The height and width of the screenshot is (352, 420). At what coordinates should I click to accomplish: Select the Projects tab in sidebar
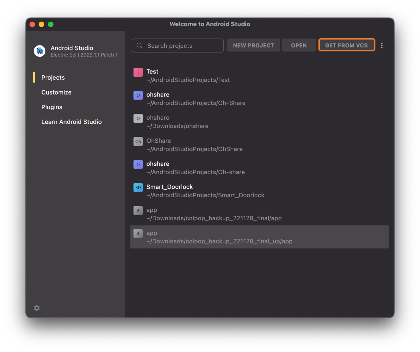[53, 77]
